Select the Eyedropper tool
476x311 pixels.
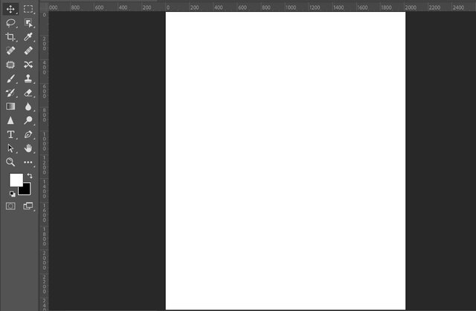tap(28, 37)
